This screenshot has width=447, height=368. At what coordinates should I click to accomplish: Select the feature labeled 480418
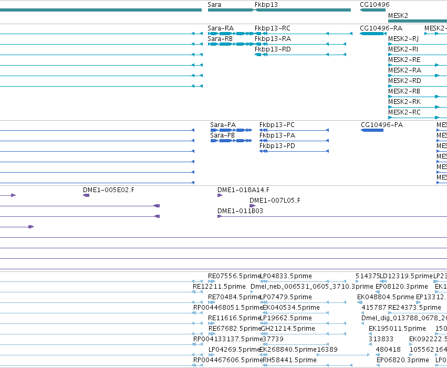click(x=378, y=355)
